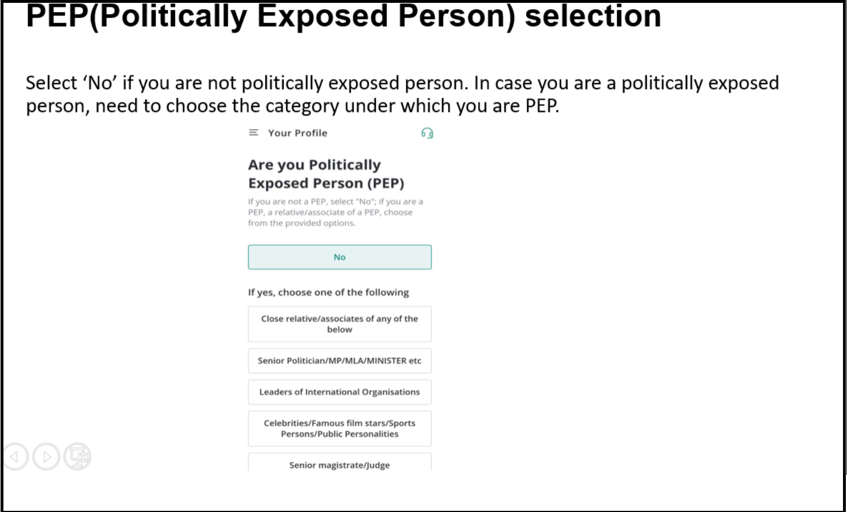Go to the previous slide arrow
This screenshot has height=512, width=847.
tap(15, 457)
